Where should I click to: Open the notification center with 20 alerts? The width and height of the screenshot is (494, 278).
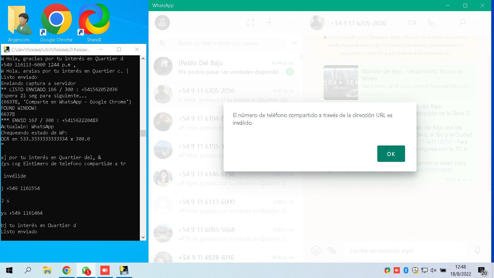[483, 271]
